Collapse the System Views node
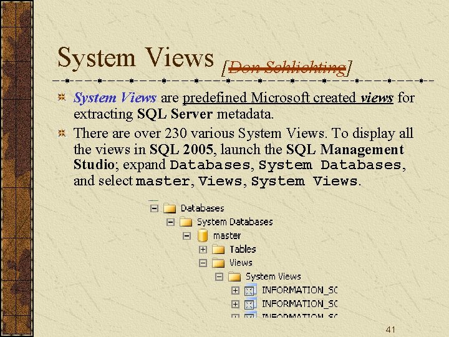This screenshot has height=337, width=449. tap(219, 276)
